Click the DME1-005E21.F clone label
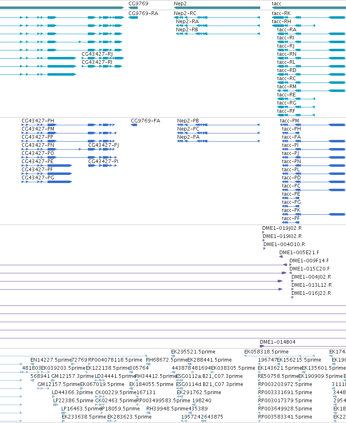The width and height of the screenshot is (346, 423). 299,252
